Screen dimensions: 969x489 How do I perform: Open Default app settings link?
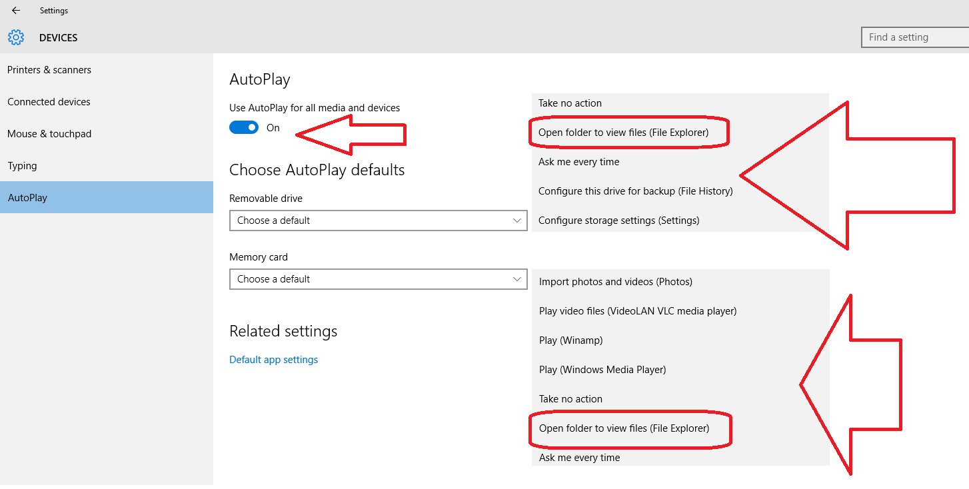tap(273, 359)
